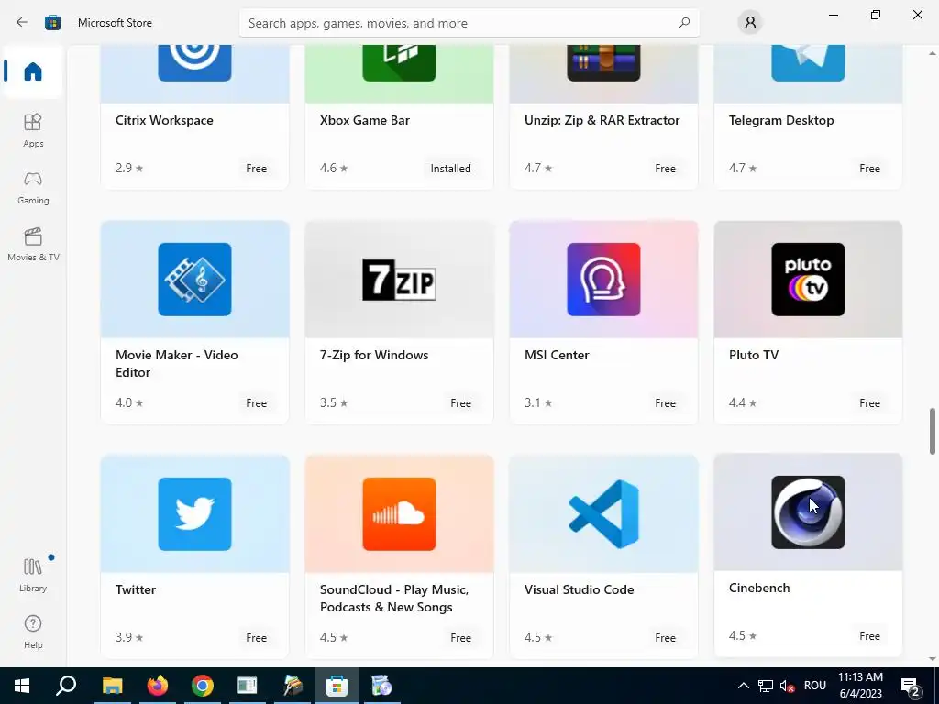
Task: Open 7-Zip for Windows title
Action: pyautogui.click(x=374, y=355)
